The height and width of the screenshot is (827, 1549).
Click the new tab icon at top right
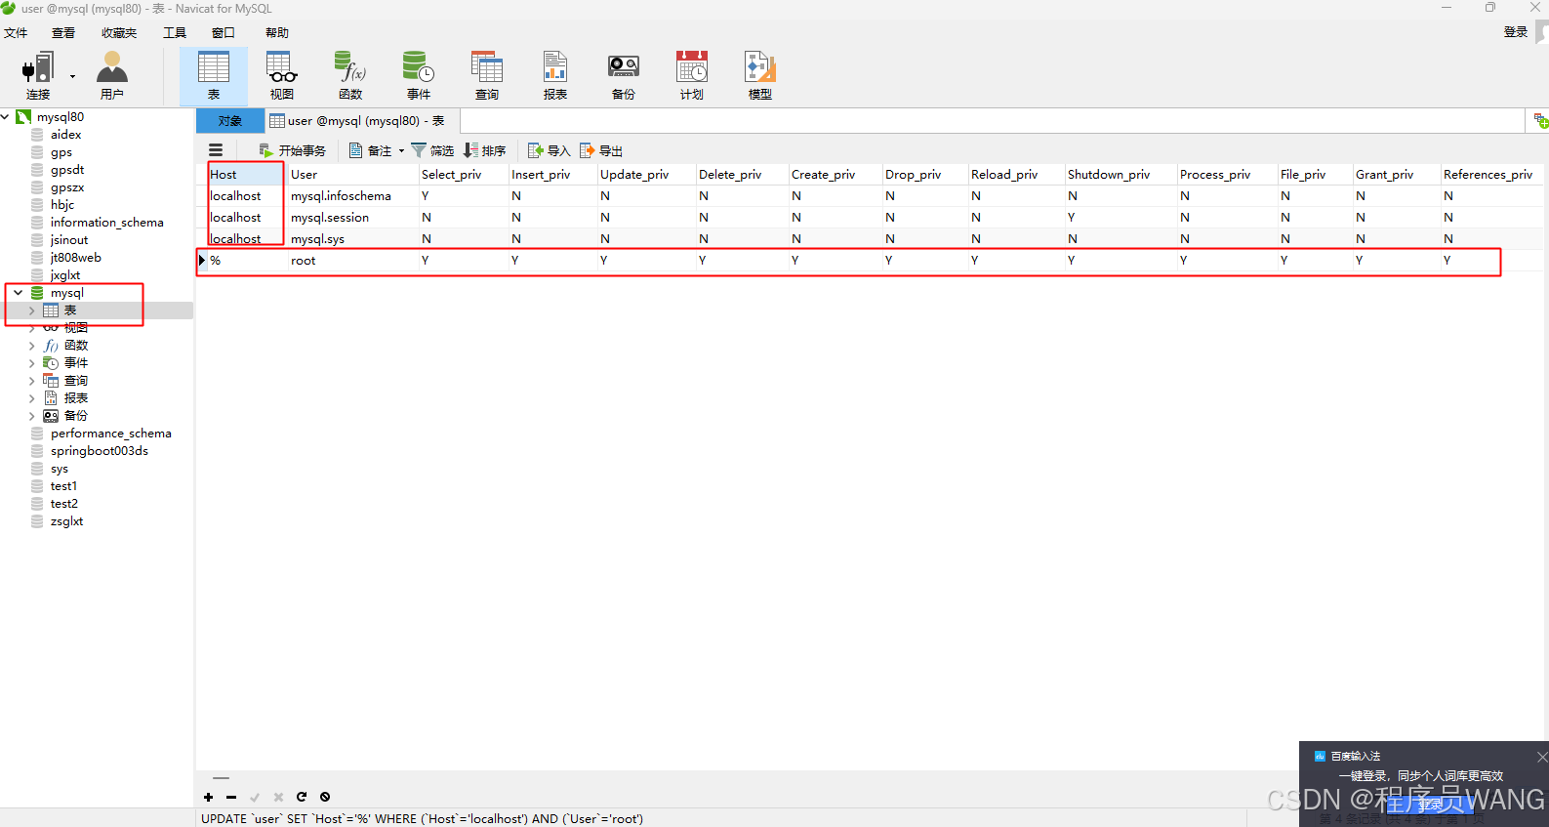pos(1540,121)
